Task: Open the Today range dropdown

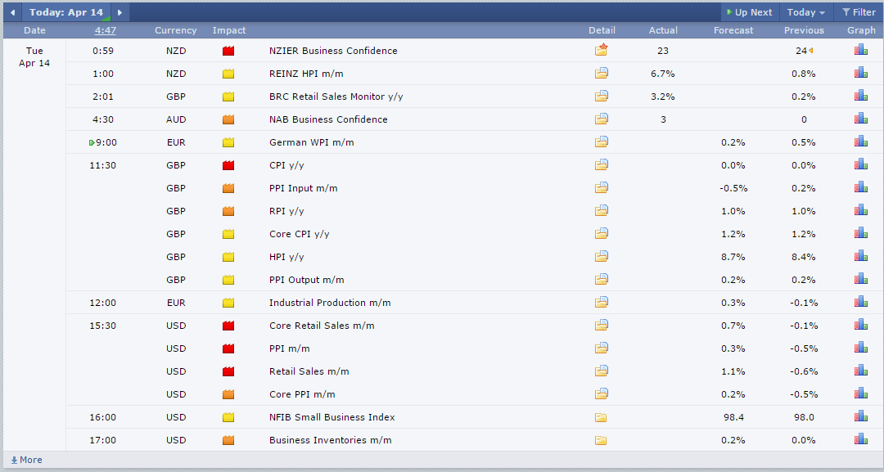Action: [x=806, y=12]
